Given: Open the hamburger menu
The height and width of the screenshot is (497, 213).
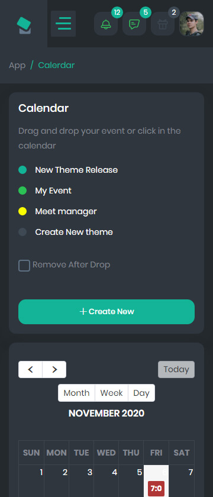Looking at the screenshot, I should point(63,24).
